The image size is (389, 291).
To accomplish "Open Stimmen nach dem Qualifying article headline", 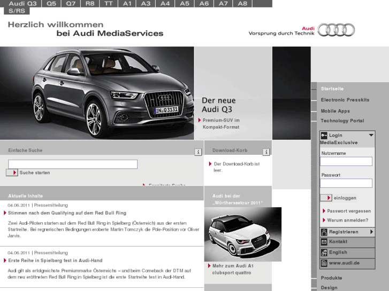I will pyautogui.click(x=67, y=213).
